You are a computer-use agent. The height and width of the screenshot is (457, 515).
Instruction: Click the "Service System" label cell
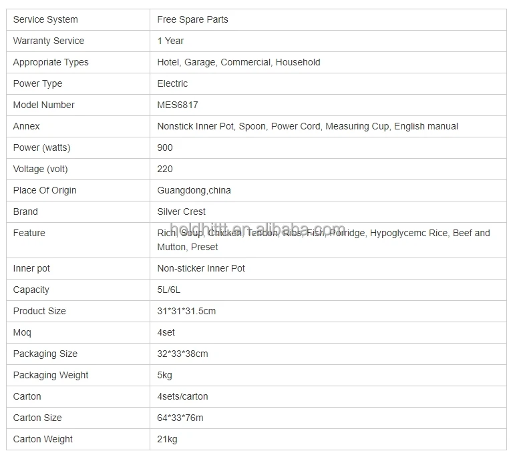(x=45, y=19)
